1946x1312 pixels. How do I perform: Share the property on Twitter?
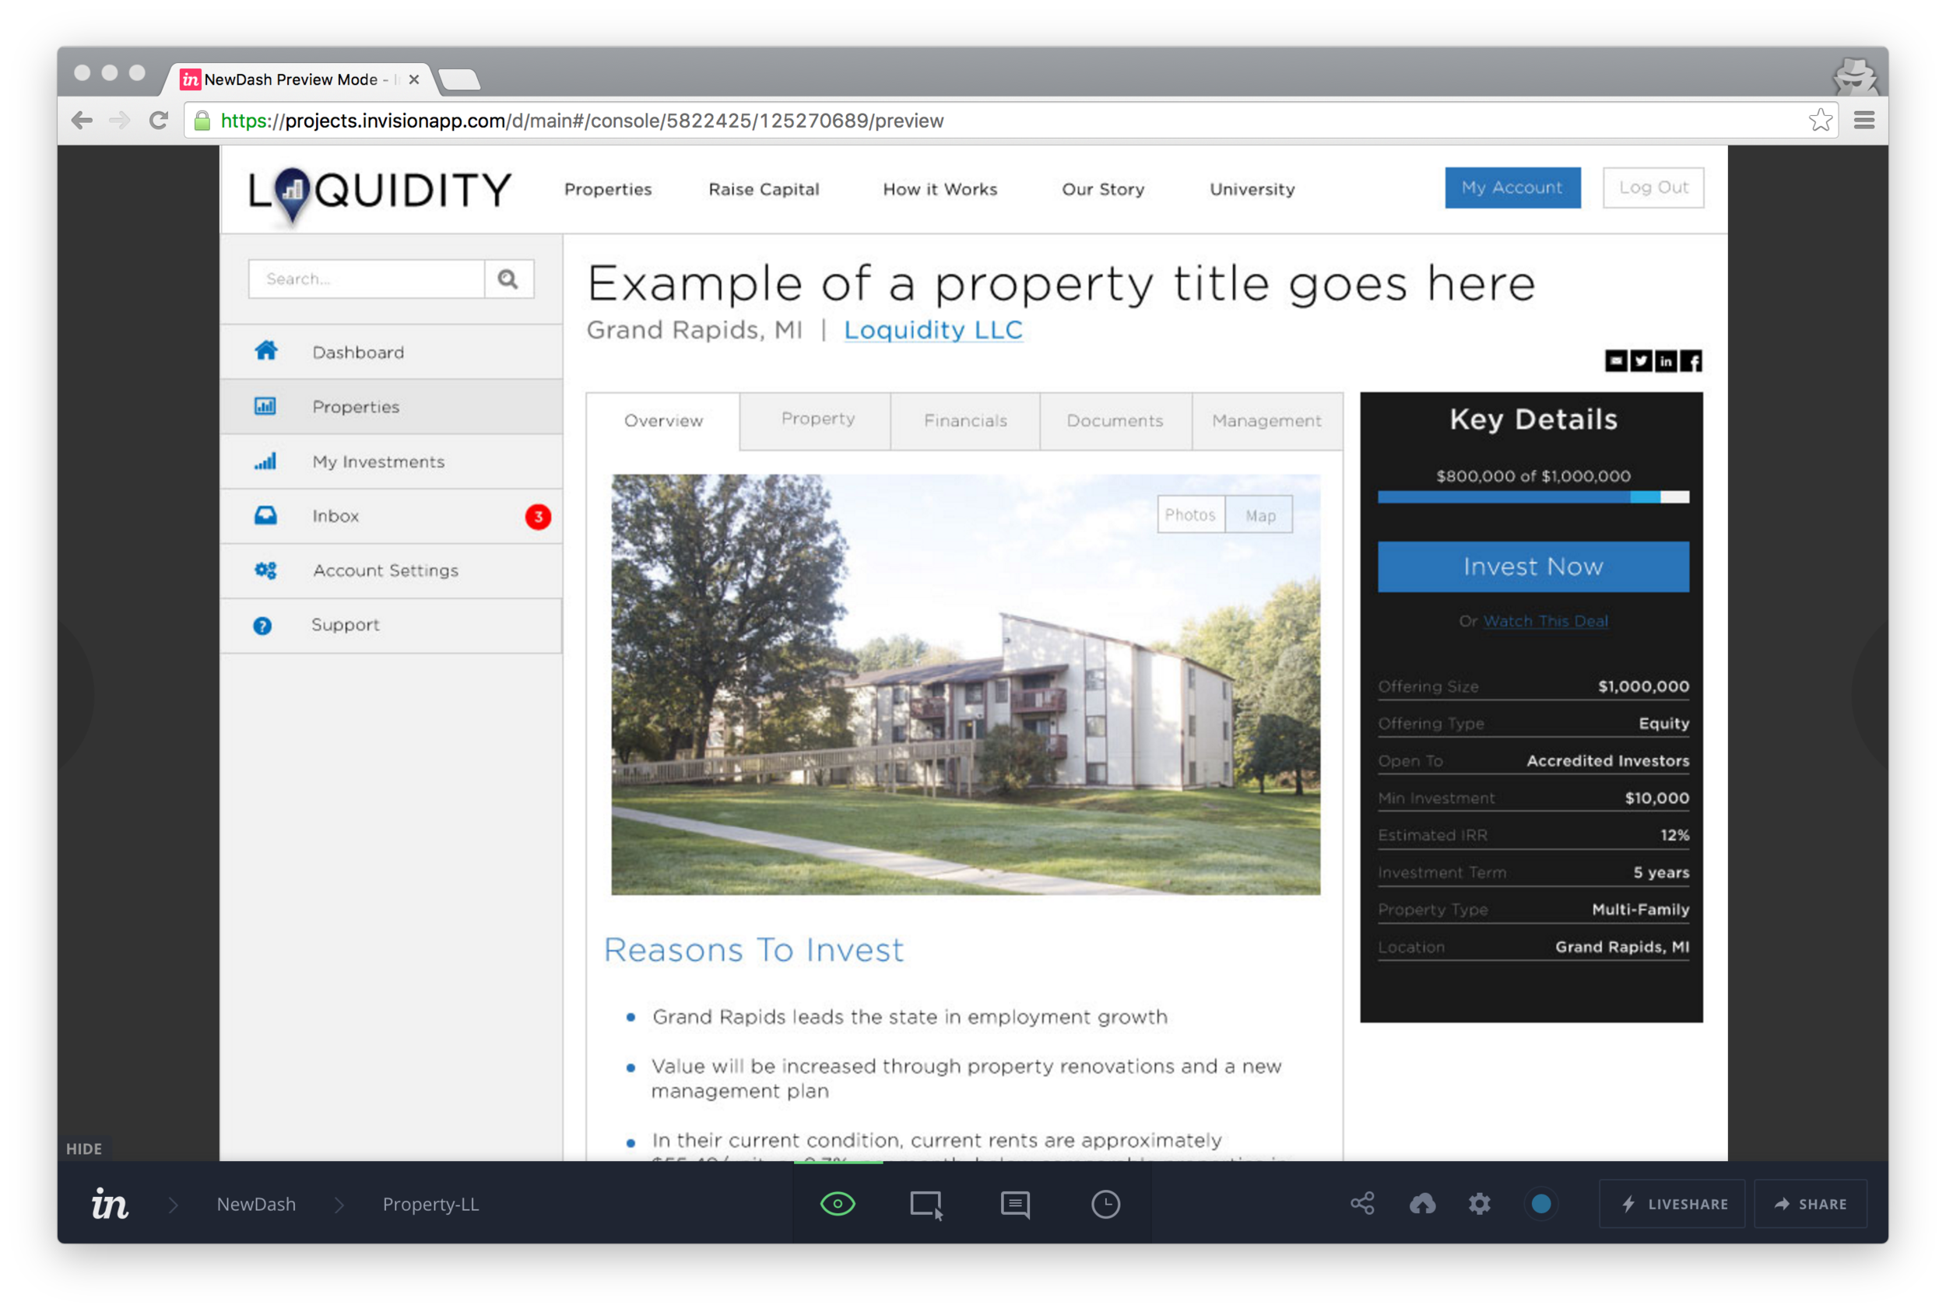tap(1641, 360)
